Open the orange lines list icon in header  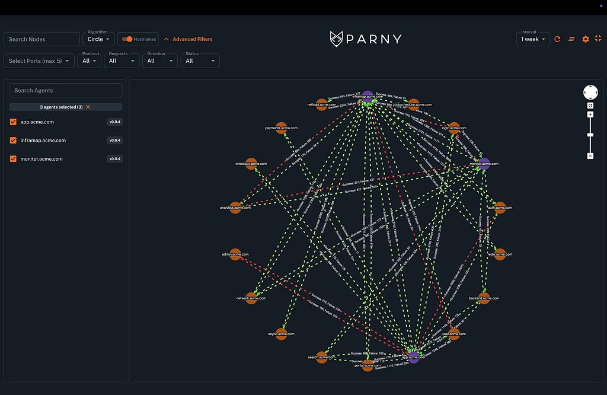[x=571, y=39]
